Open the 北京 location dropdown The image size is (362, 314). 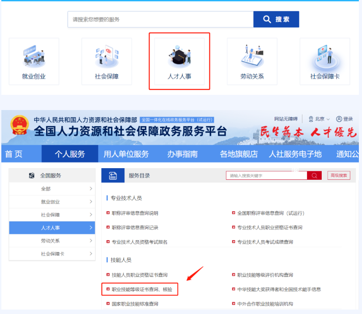(319, 119)
